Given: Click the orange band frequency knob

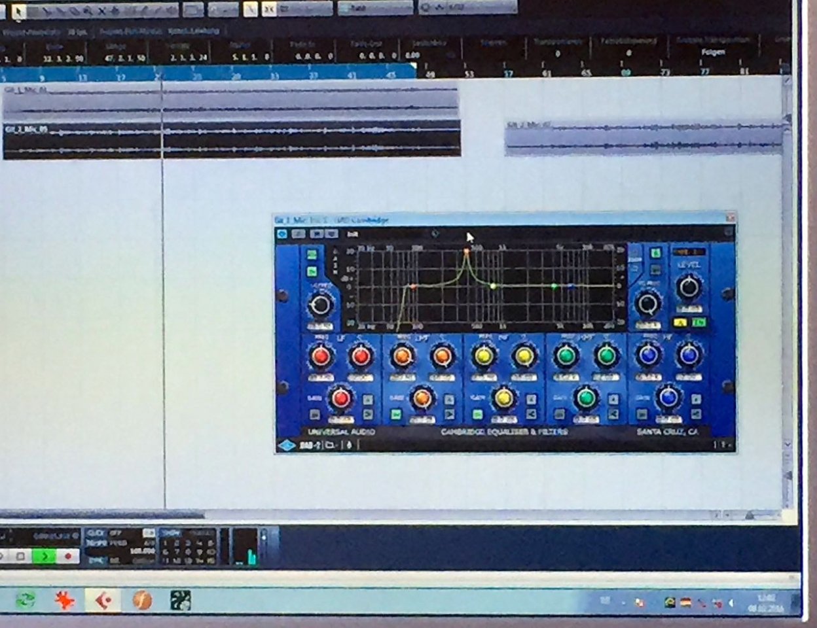Looking at the screenshot, I should tap(402, 356).
